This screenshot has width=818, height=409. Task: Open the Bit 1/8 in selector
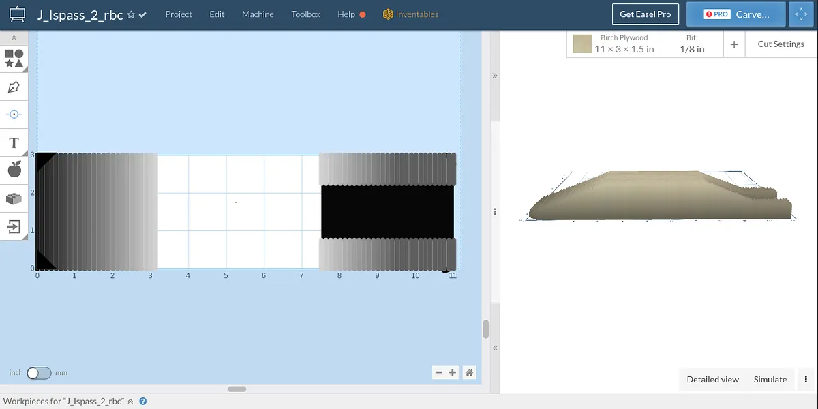[692, 44]
